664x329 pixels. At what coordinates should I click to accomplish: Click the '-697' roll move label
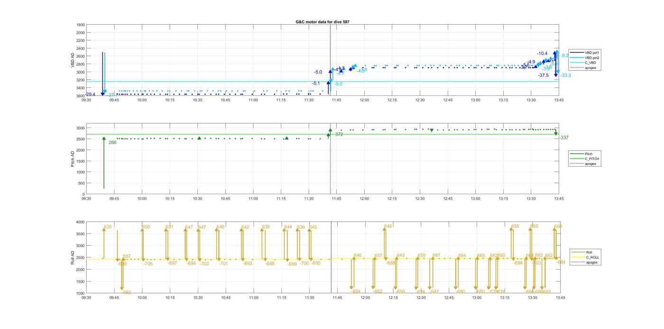pos(172,263)
